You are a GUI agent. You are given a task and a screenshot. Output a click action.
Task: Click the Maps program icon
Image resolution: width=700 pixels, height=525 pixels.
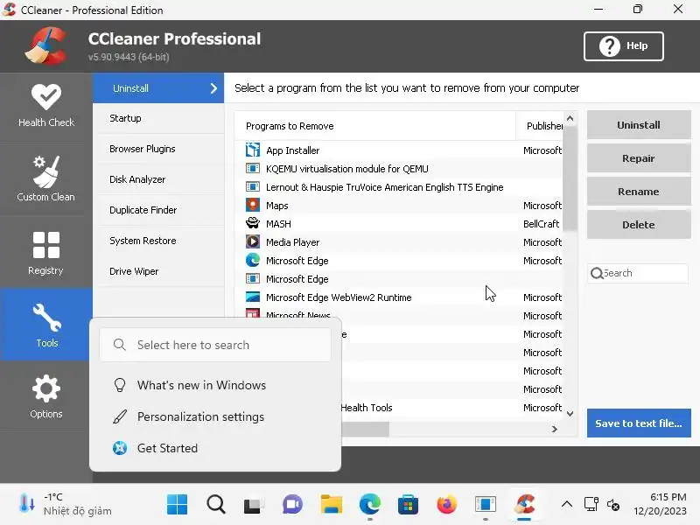pyautogui.click(x=253, y=206)
